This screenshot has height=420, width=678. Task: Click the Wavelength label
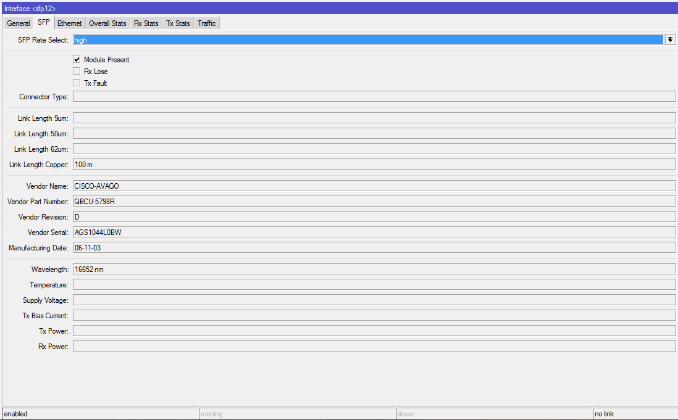pos(50,270)
